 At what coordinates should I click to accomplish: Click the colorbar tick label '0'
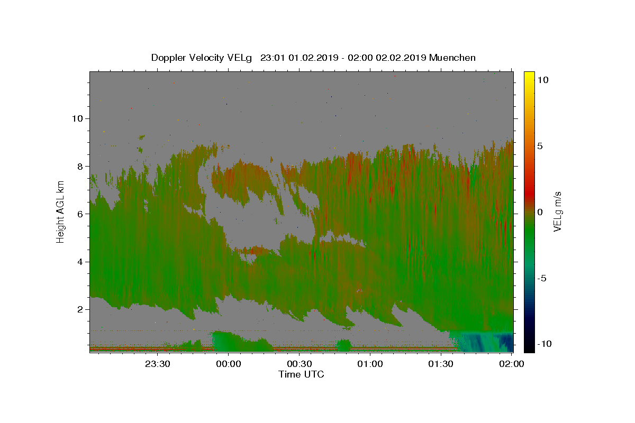coord(539,212)
